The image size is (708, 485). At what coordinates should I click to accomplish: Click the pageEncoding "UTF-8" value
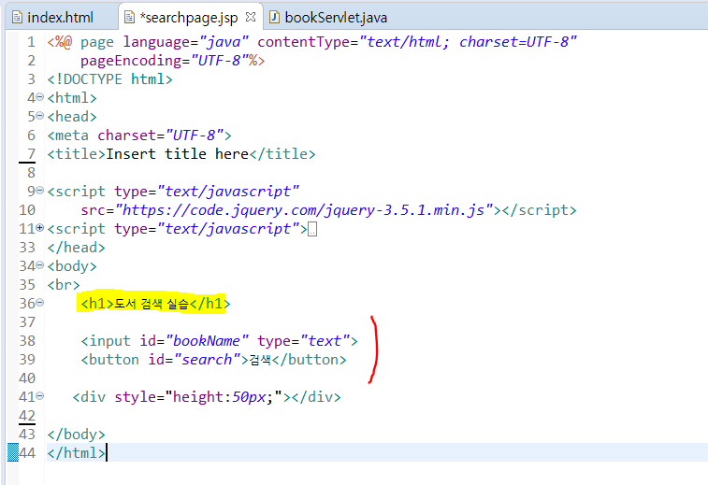(x=220, y=61)
